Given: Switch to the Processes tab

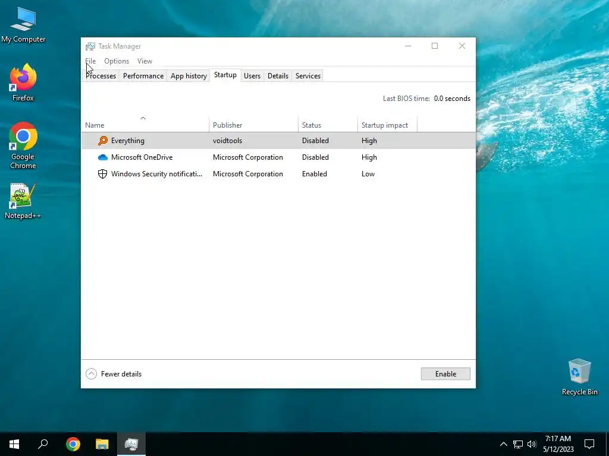Looking at the screenshot, I should (101, 75).
